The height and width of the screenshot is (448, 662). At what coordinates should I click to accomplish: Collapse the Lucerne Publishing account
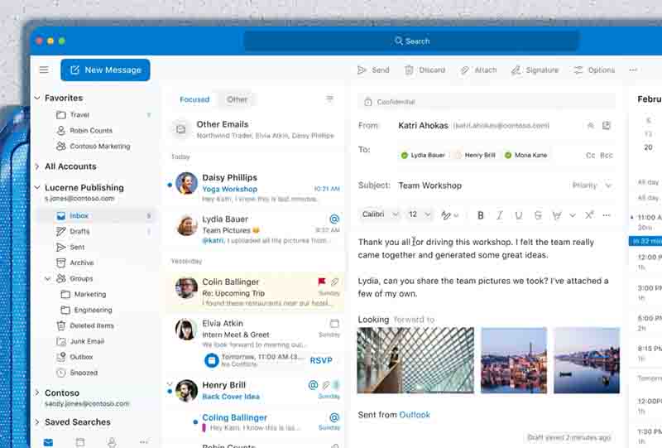click(x=37, y=187)
